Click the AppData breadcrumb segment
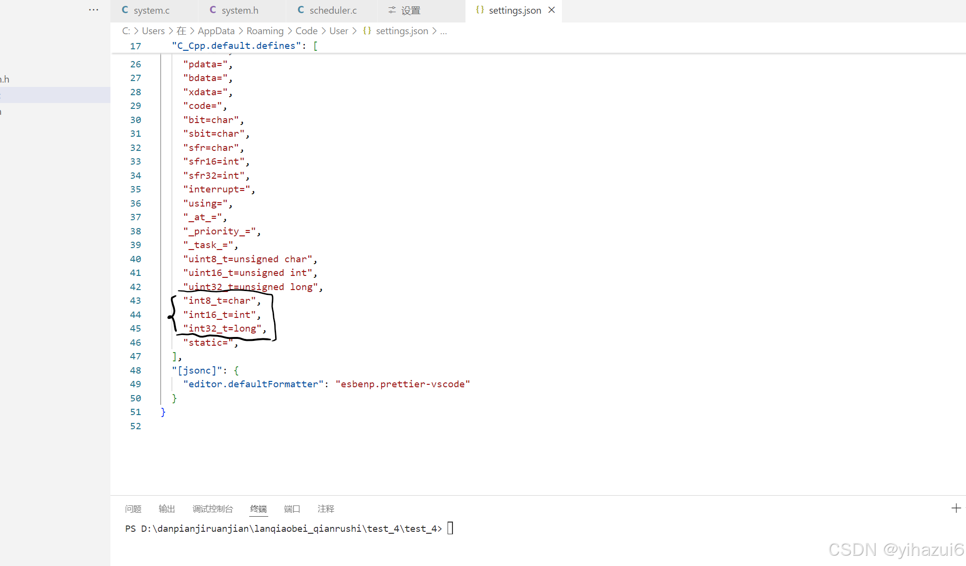Screen dimensions: 966x566 [x=216, y=31]
